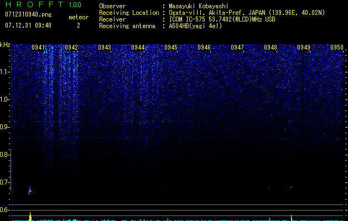348x221 pixels.
Task: Click the Receiver field label
Action: coord(112,19)
